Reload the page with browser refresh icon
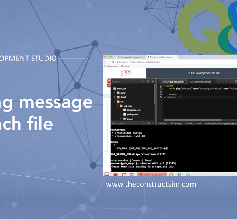Viewport: 237px width, 219px height. [x=113, y=62]
